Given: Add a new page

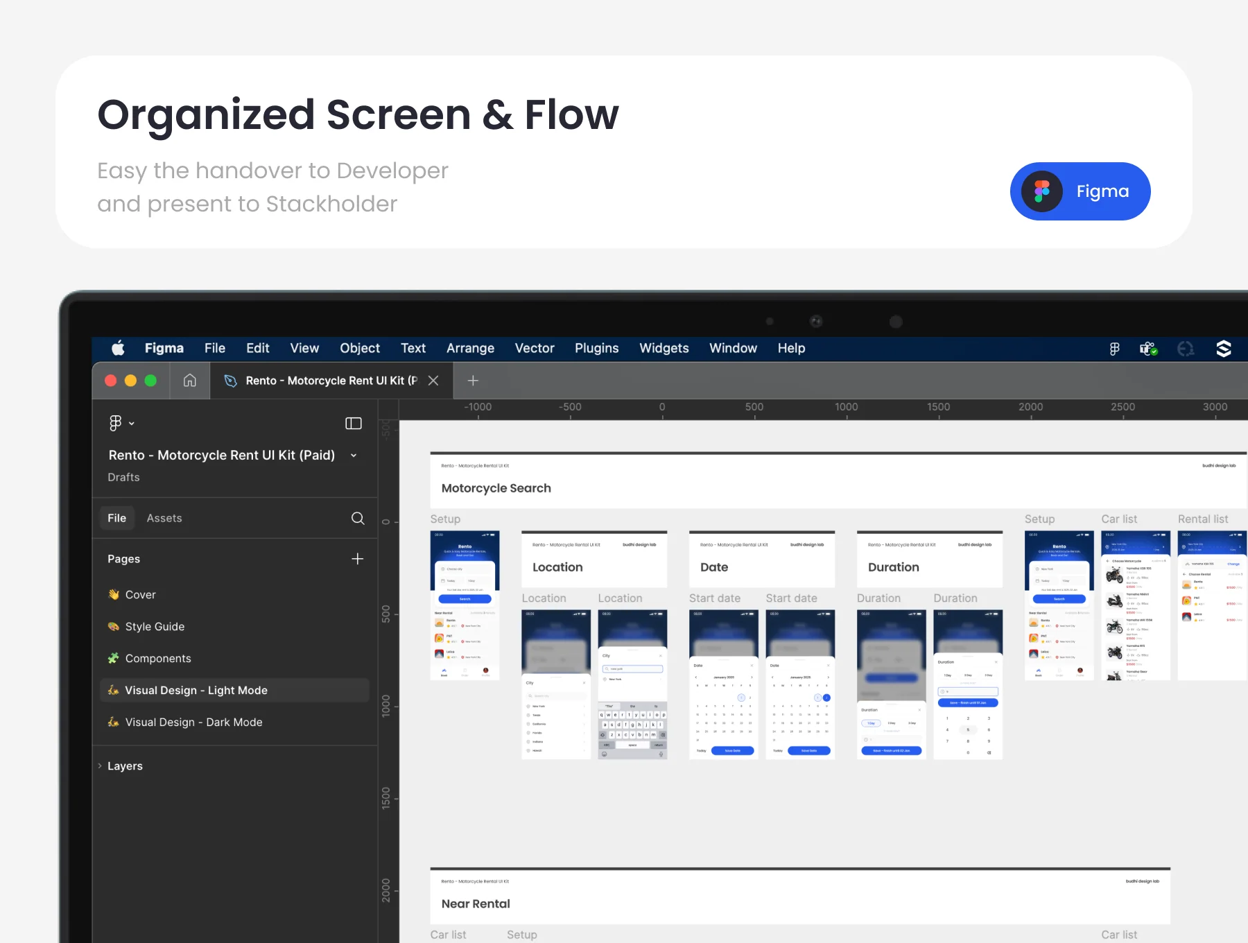Looking at the screenshot, I should coord(358,559).
